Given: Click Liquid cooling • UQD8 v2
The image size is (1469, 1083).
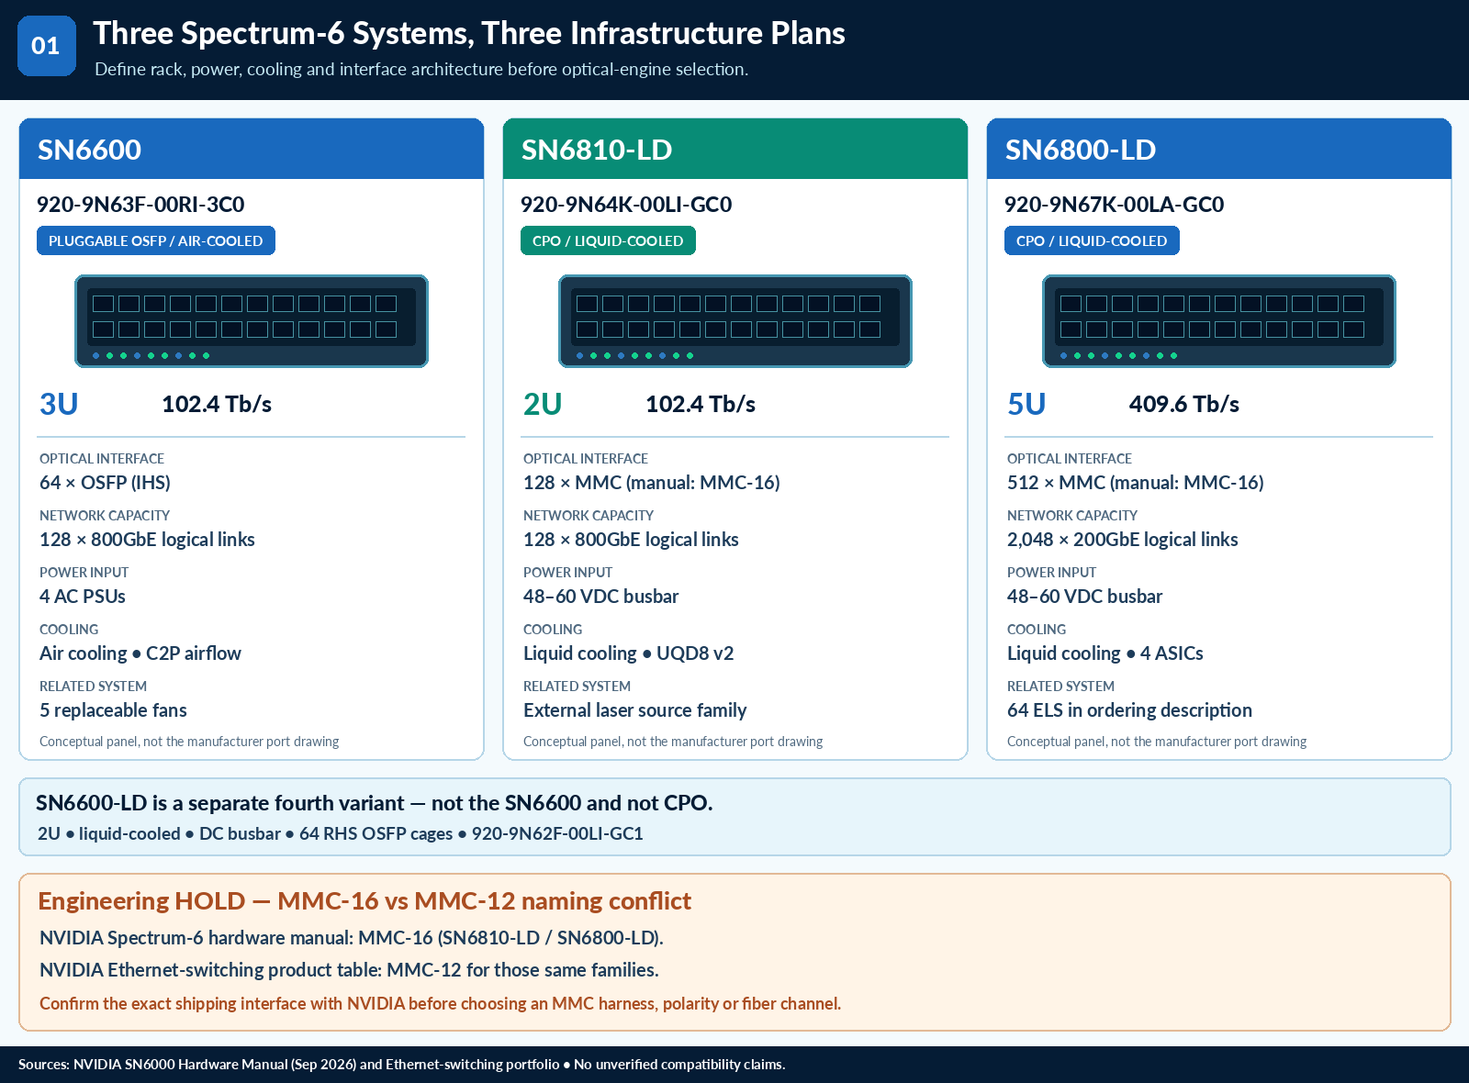Looking at the screenshot, I should click(x=629, y=653).
